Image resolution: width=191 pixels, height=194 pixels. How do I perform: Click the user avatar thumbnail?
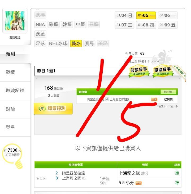15,21
